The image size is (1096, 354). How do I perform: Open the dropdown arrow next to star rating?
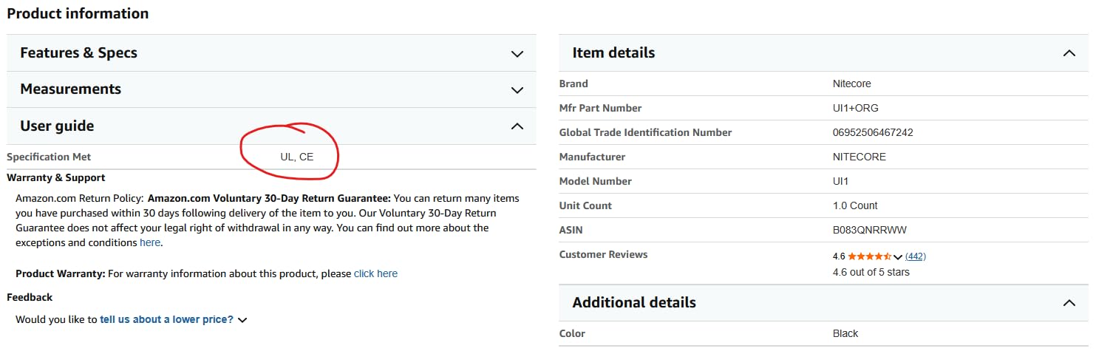coord(898,257)
